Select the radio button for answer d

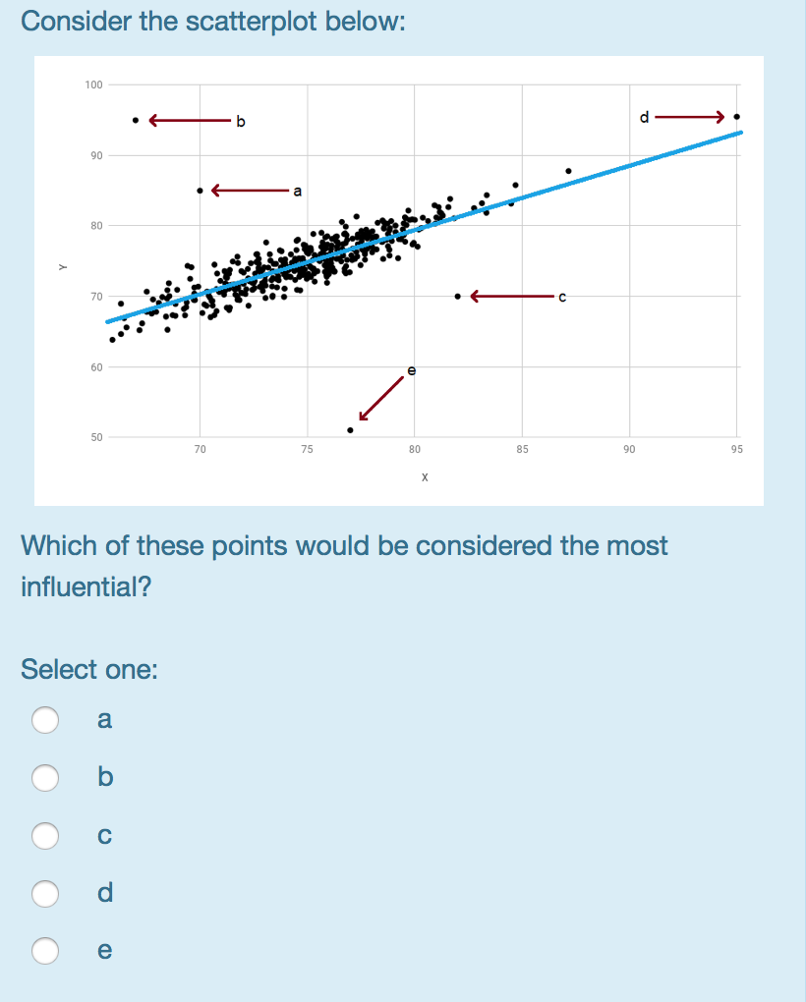(x=44, y=894)
